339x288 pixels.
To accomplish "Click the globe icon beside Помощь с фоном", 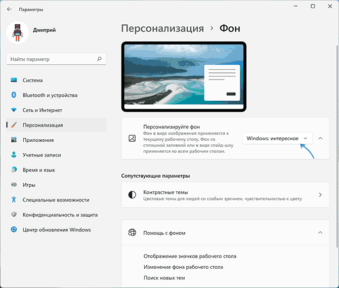I will pos(132,233).
